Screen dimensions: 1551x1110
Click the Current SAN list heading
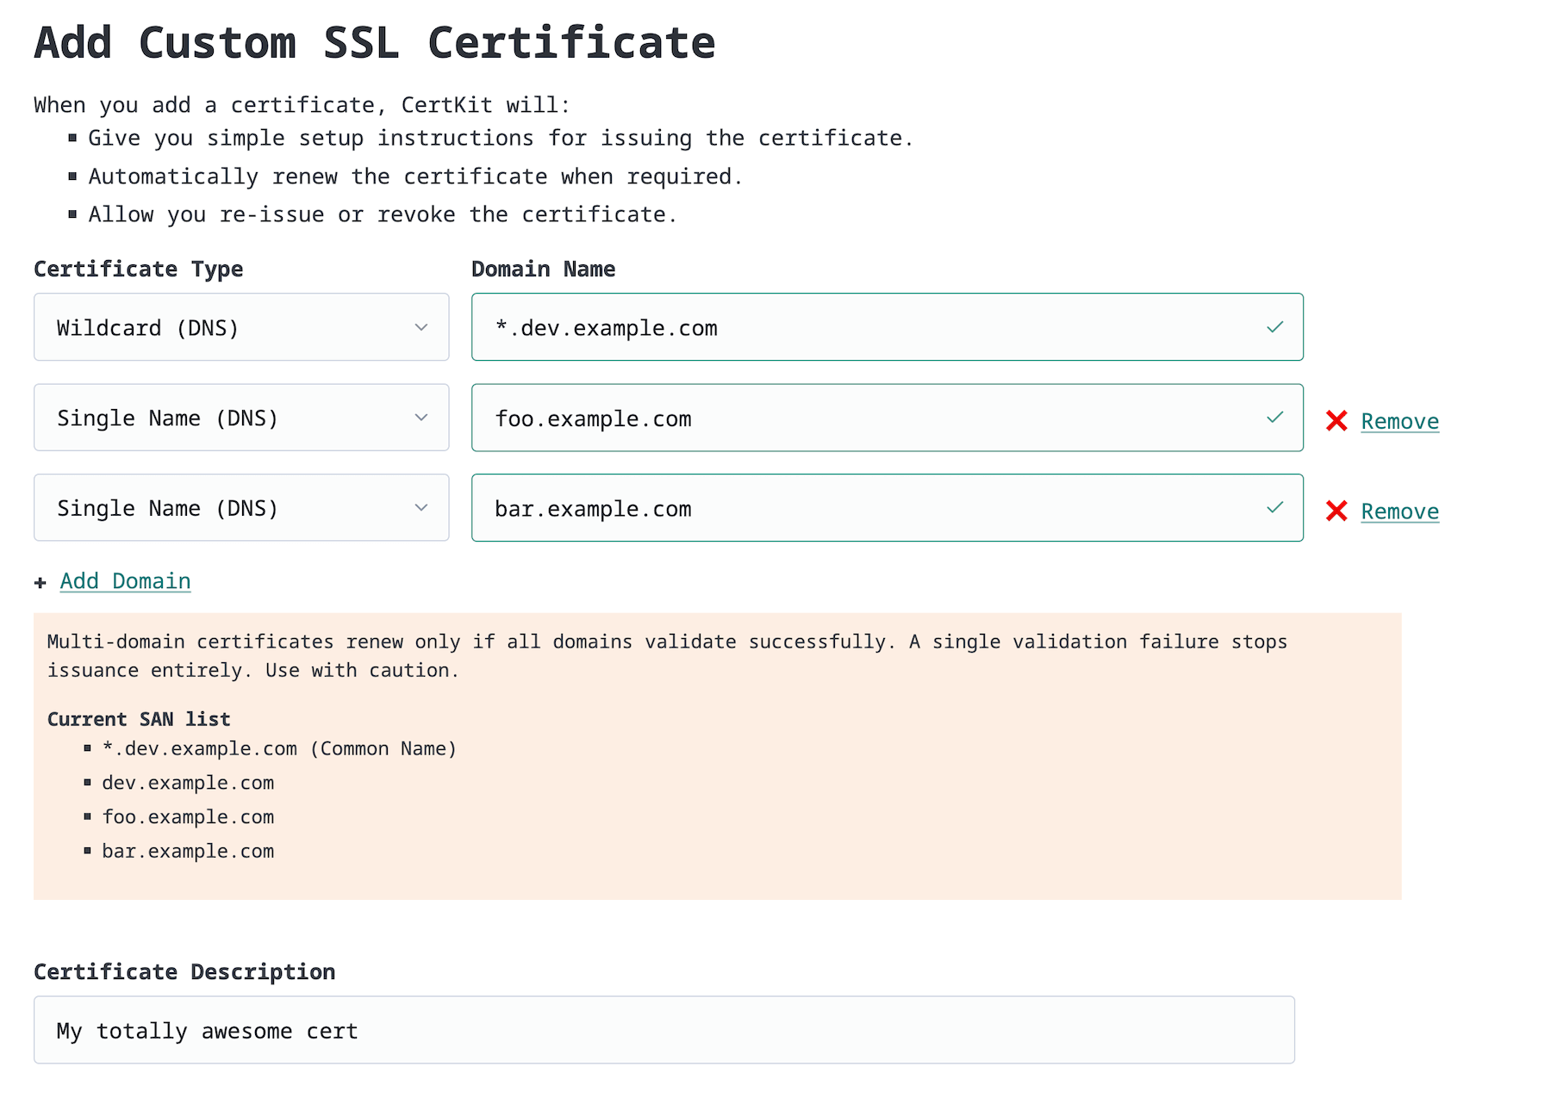coord(139,718)
